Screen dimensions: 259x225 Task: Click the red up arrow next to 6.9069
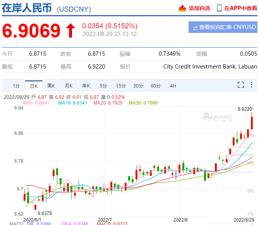(70, 31)
